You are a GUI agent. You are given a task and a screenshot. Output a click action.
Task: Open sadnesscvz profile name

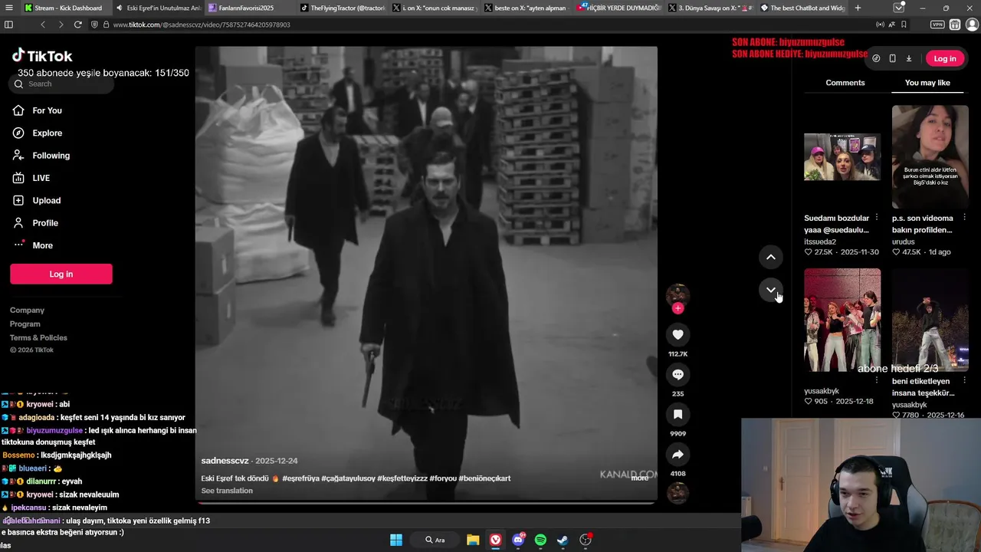[x=225, y=461]
